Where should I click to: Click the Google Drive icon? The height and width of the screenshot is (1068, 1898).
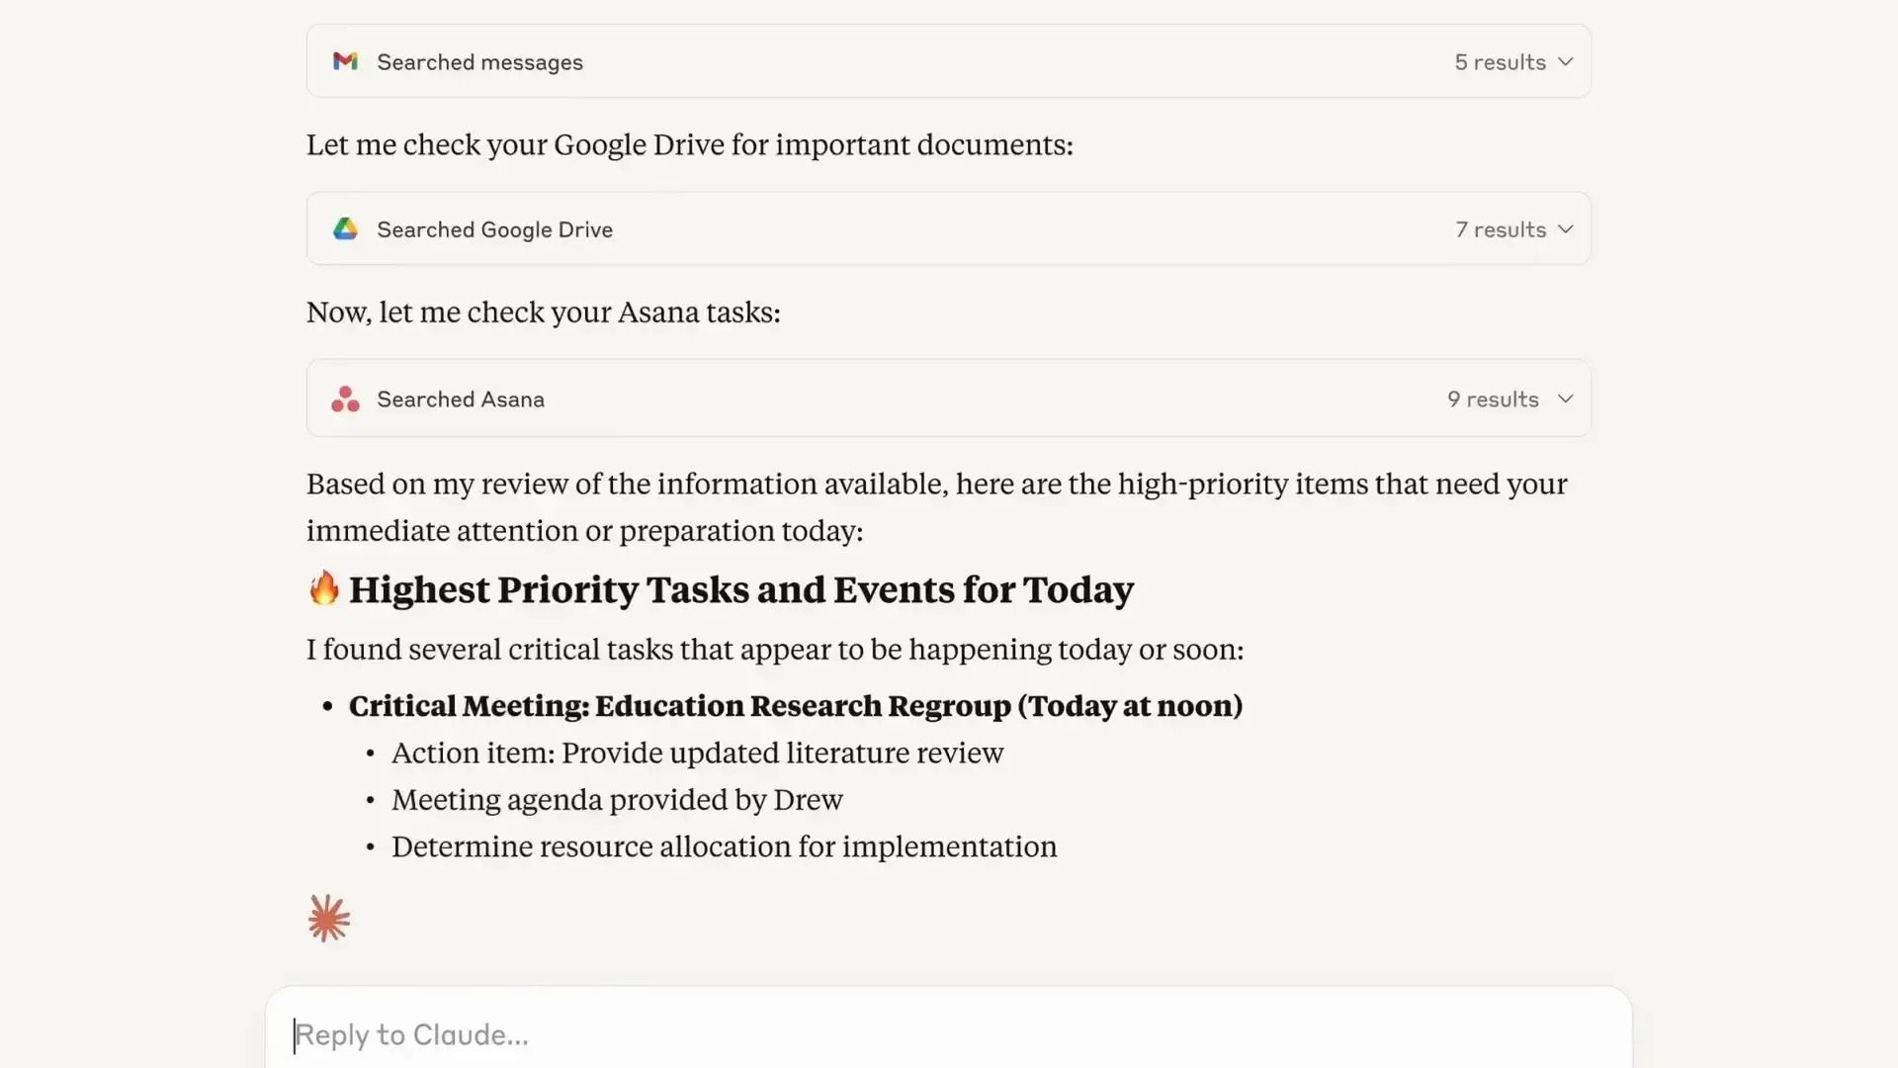[345, 229]
